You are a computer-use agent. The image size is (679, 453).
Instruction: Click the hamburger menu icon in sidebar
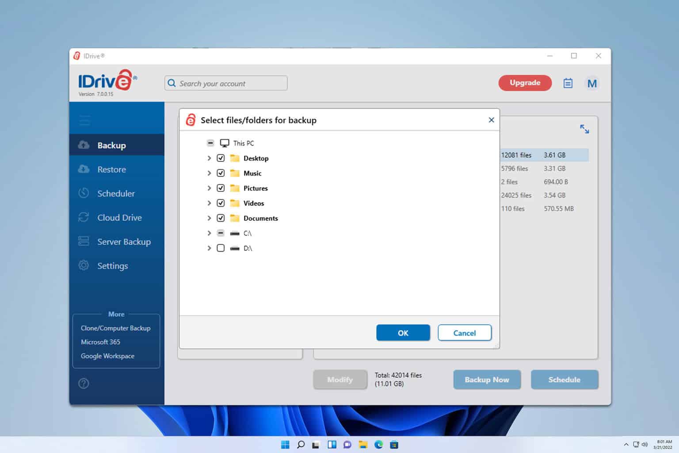(x=84, y=120)
